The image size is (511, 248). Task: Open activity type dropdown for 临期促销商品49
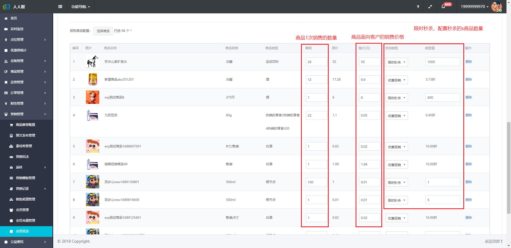[397, 164]
